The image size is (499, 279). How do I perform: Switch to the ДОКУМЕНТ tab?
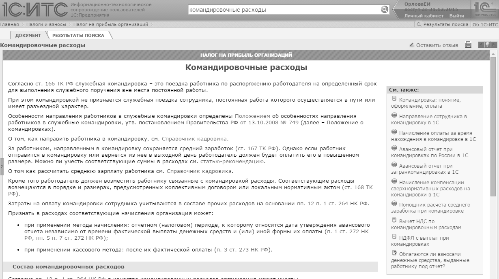point(28,35)
